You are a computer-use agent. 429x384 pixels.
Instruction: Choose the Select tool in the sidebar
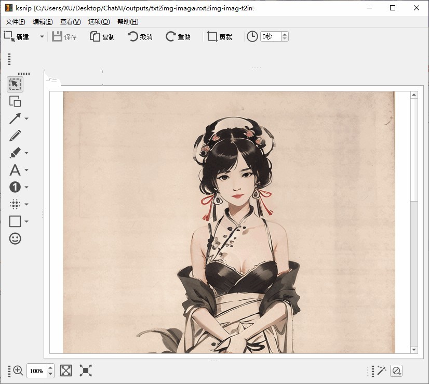click(15, 84)
